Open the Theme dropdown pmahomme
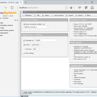Image resolution: width=97 pixels, height=97 pixels. [x=36, y=45]
